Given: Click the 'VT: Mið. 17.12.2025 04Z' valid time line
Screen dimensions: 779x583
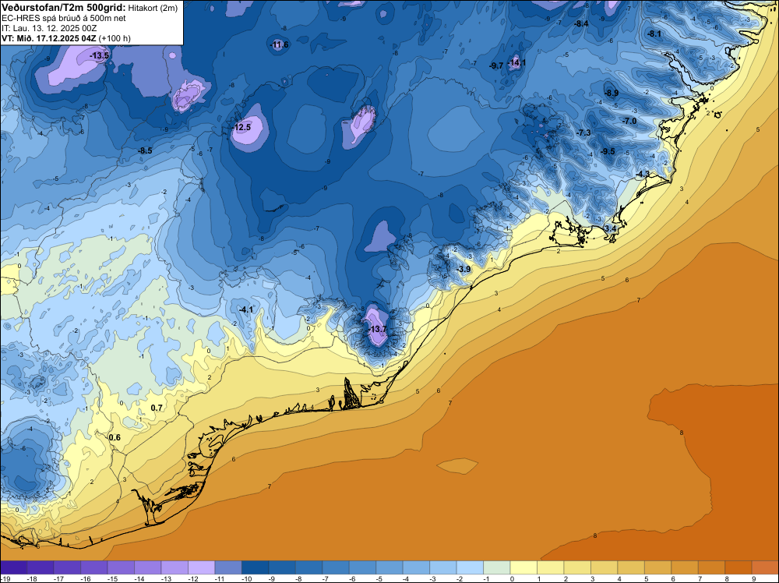Looking at the screenshot, I should tap(48, 38).
